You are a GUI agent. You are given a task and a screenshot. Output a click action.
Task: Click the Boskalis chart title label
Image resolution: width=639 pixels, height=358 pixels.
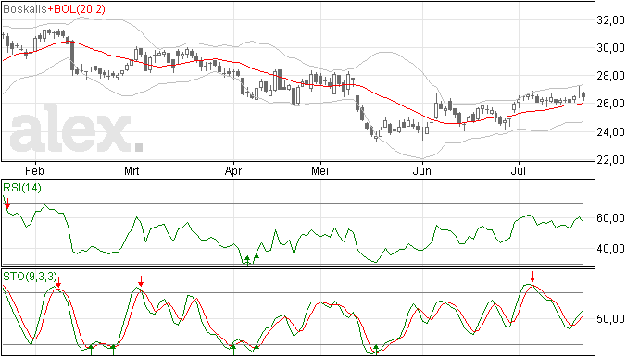(24, 9)
